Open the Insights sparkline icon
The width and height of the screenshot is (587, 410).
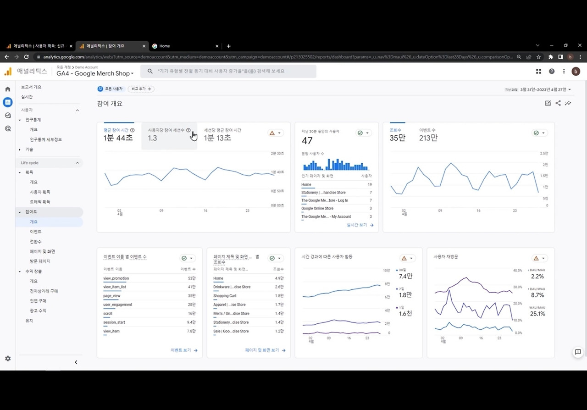[568, 103]
